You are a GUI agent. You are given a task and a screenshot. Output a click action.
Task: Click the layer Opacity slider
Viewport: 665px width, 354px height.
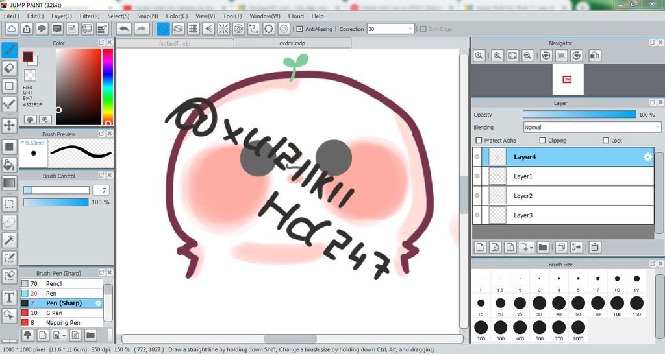(579, 114)
